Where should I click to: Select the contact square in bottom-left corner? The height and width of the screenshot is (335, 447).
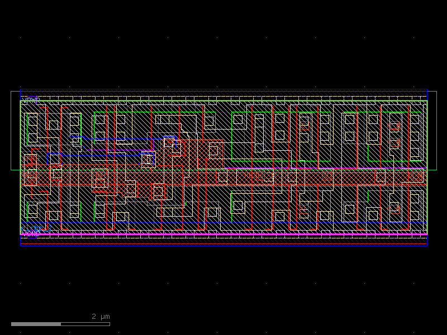(x=32, y=210)
